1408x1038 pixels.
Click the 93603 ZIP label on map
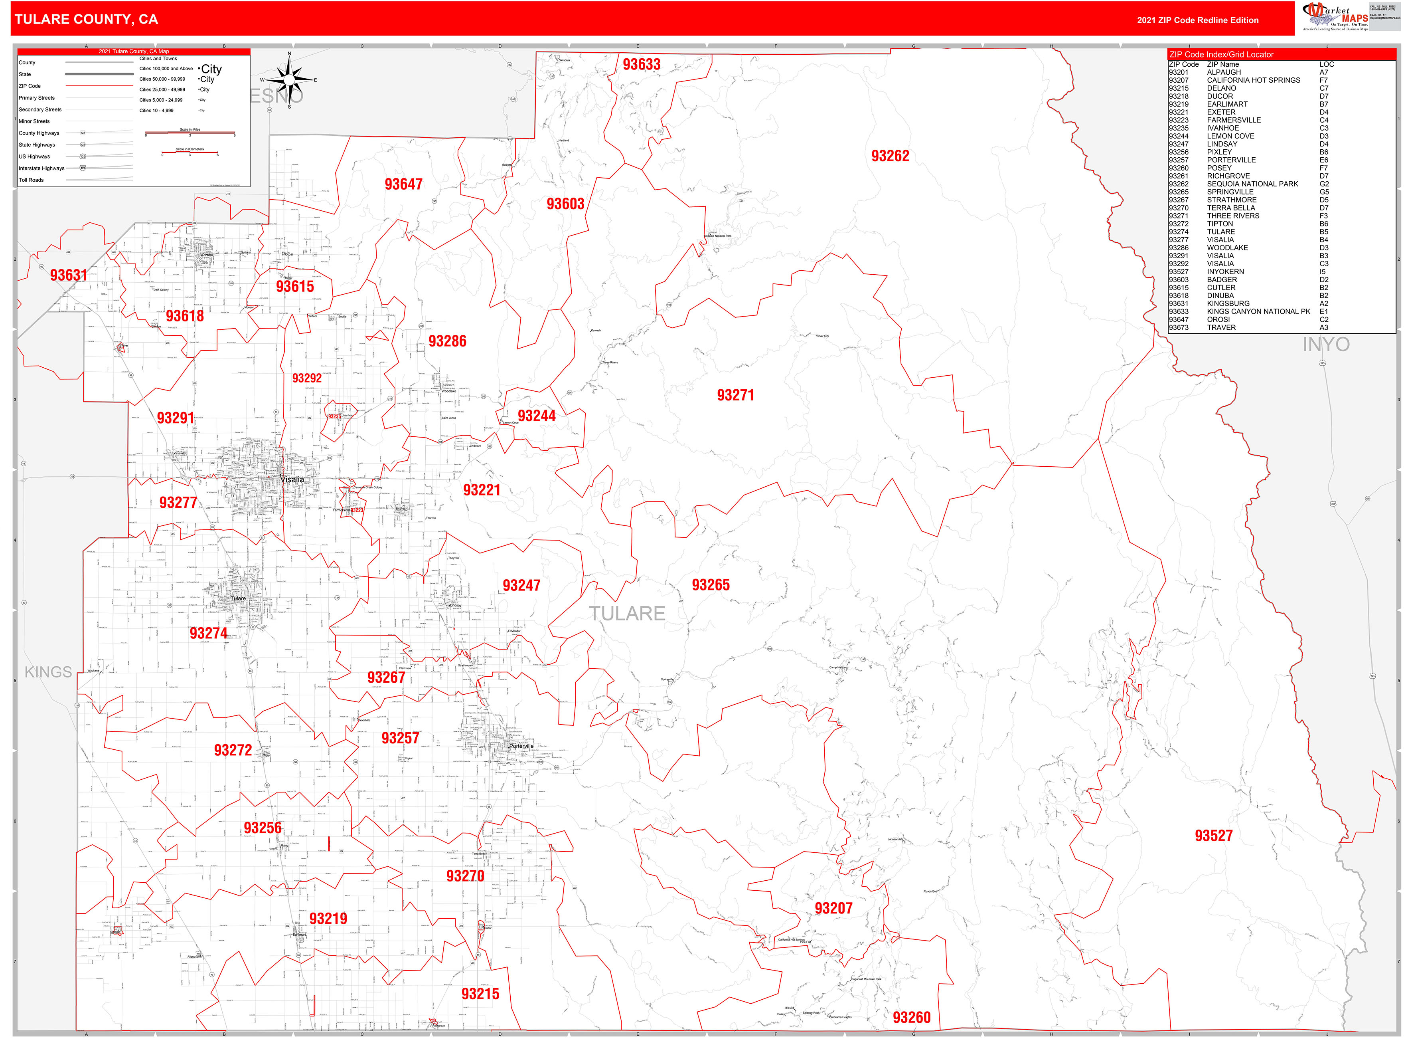coord(565,204)
